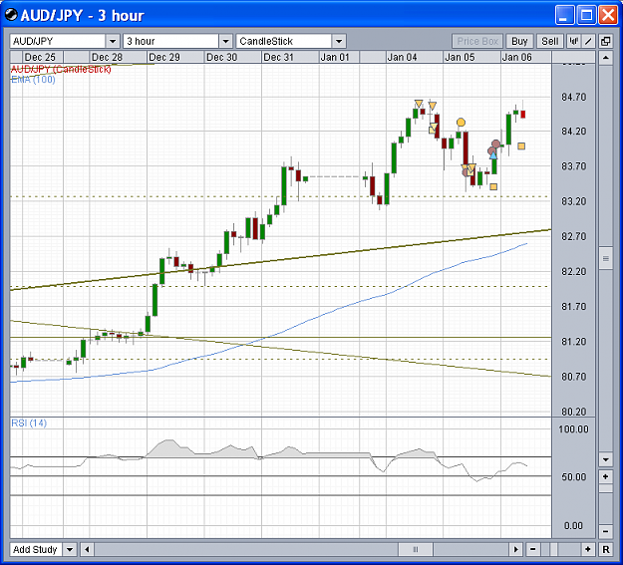Click the 80.70 price axis label
Image resolution: width=623 pixels, height=565 pixels.
pos(574,377)
